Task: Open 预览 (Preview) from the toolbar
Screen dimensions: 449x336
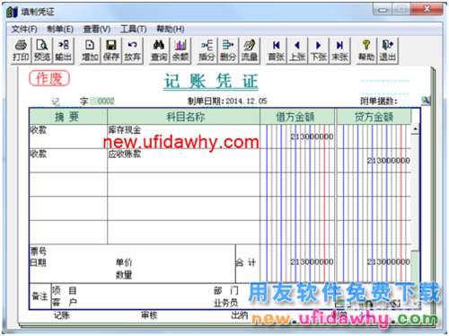Action: [x=42, y=50]
